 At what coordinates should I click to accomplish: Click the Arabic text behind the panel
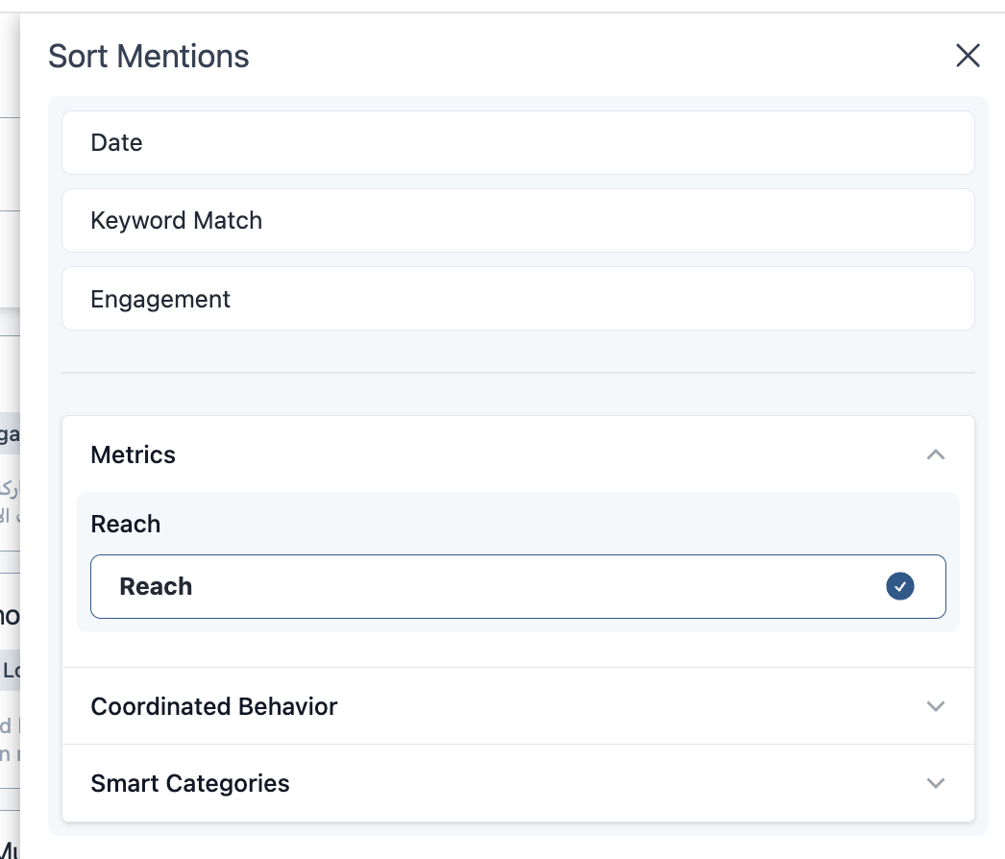[x=8, y=503]
